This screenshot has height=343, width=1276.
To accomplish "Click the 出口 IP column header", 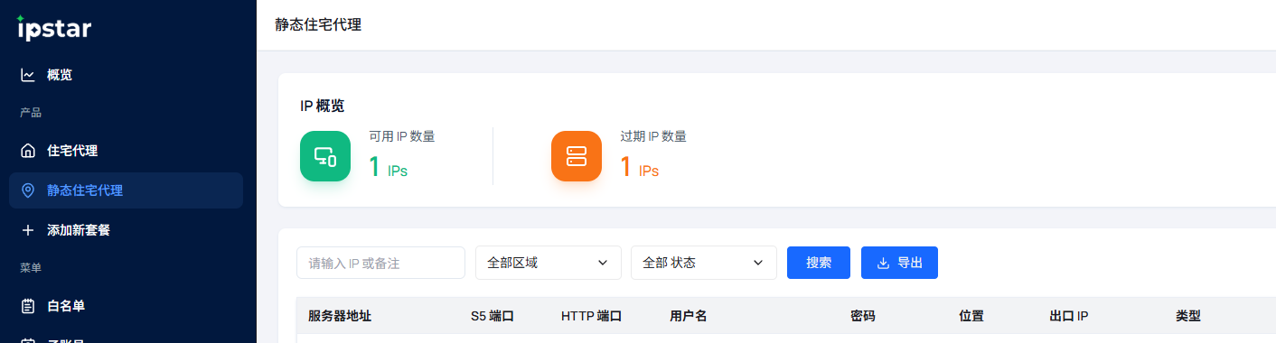I will [x=1069, y=316].
